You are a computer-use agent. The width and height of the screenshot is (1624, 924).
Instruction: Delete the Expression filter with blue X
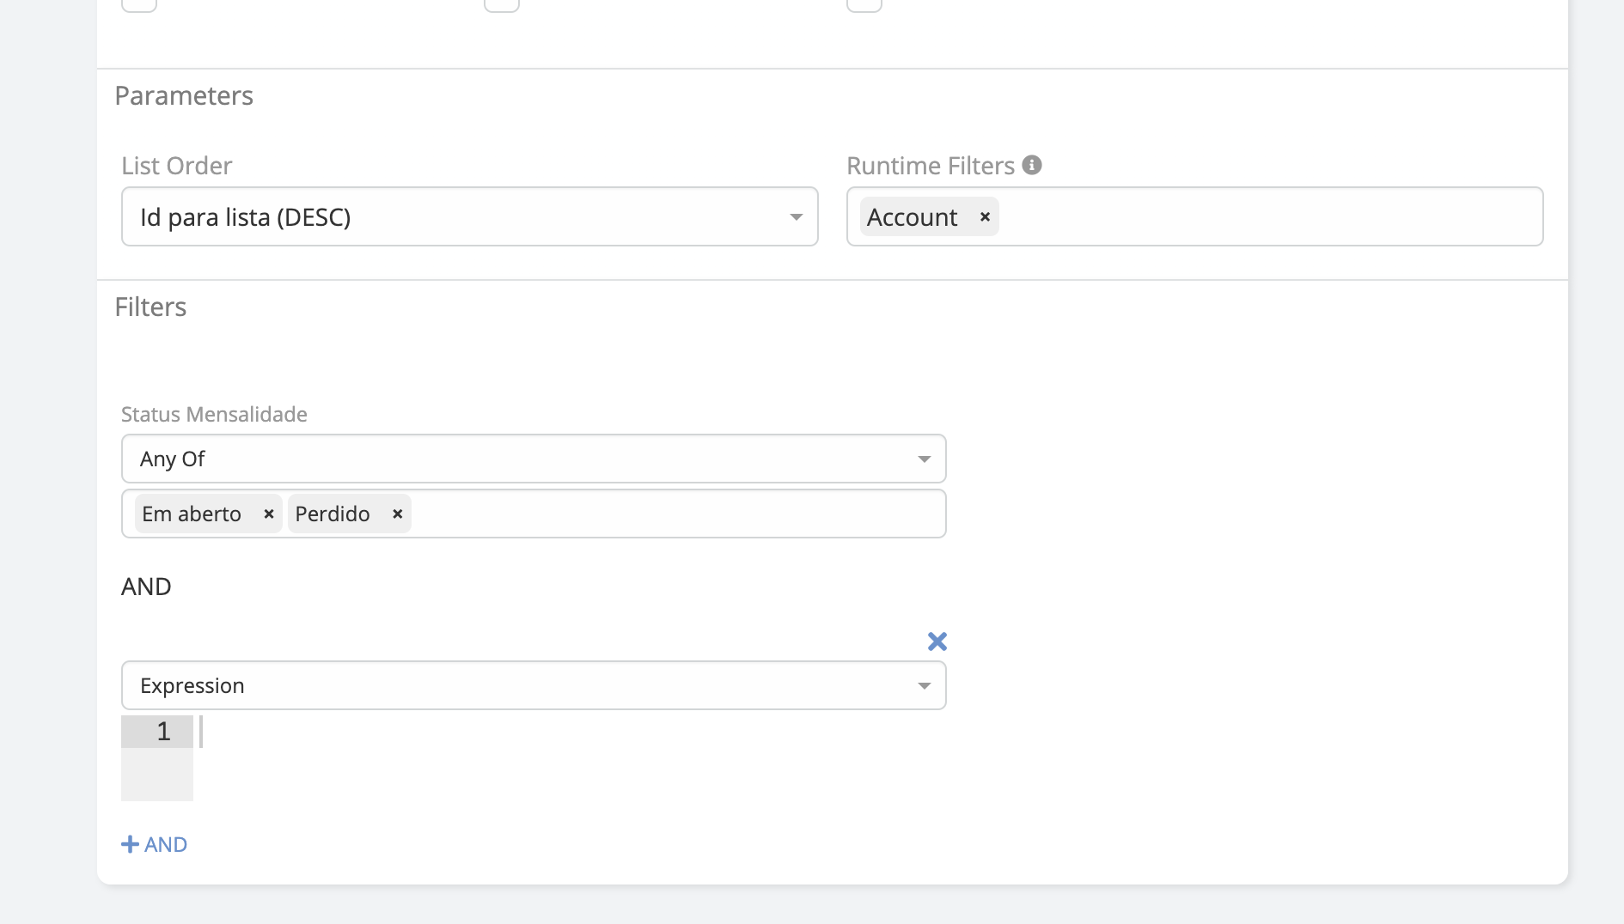click(937, 641)
